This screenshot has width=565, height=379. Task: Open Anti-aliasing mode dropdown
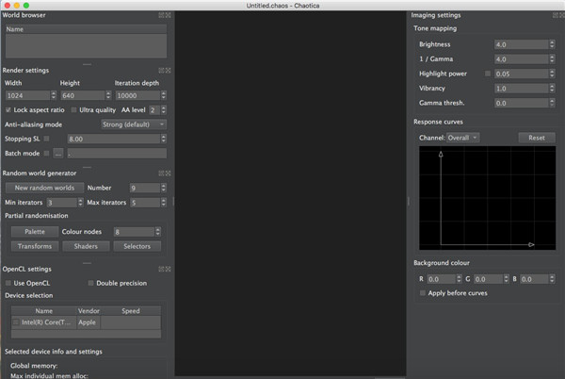(134, 124)
